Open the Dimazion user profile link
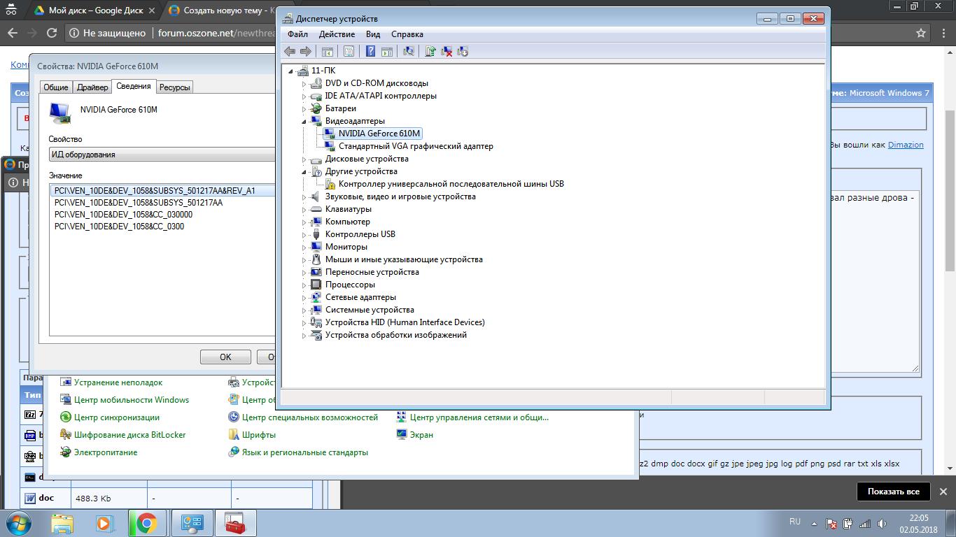Viewport: 956px width, 537px height. click(906, 145)
